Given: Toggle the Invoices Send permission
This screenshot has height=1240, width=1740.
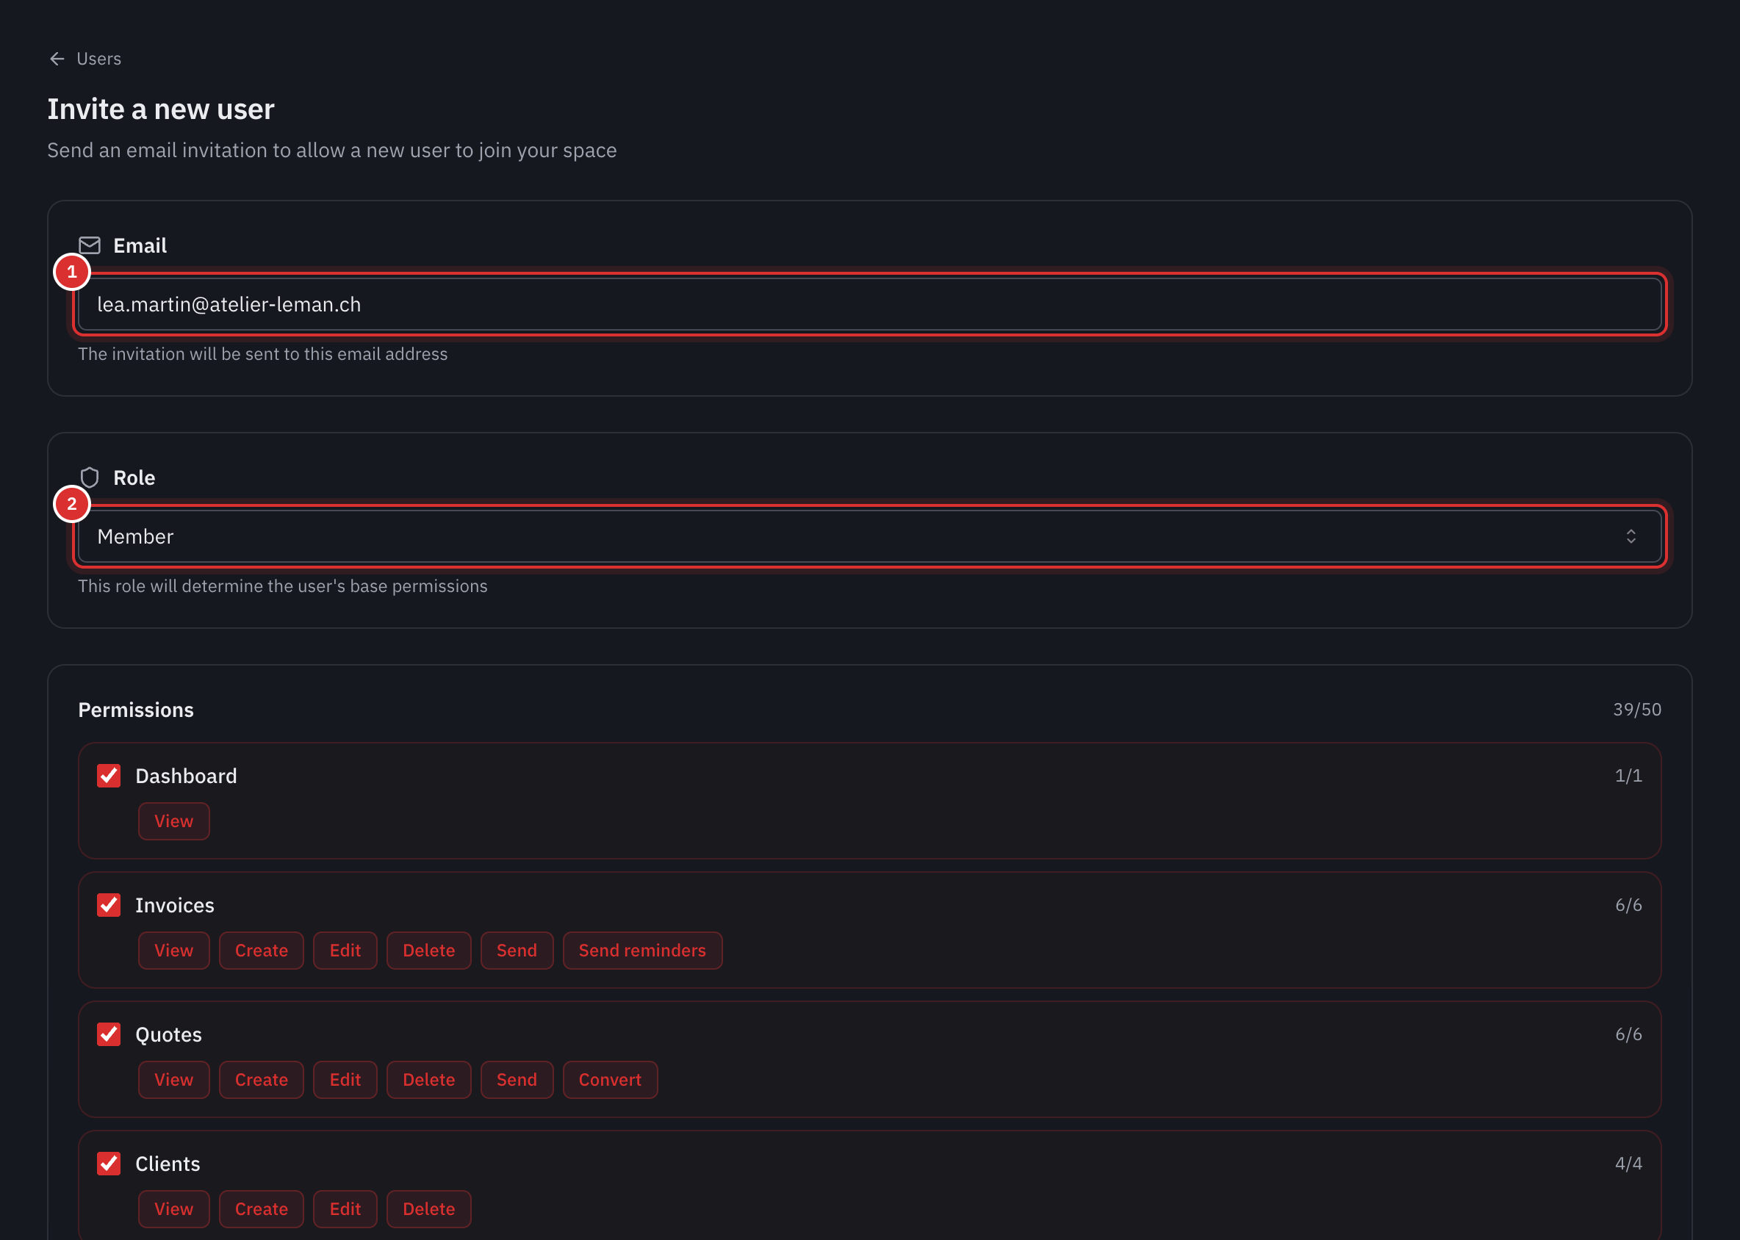Looking at the screenshot, I should (x=517, y=950).
